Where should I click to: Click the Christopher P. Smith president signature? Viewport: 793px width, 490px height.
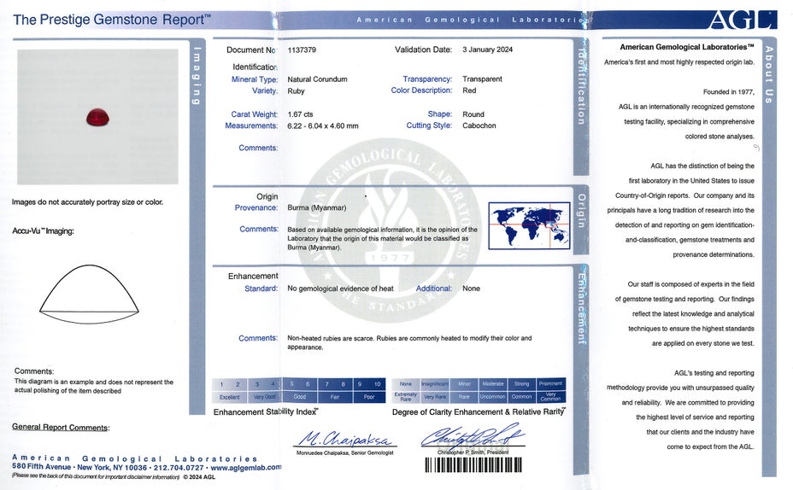point(473,437)
